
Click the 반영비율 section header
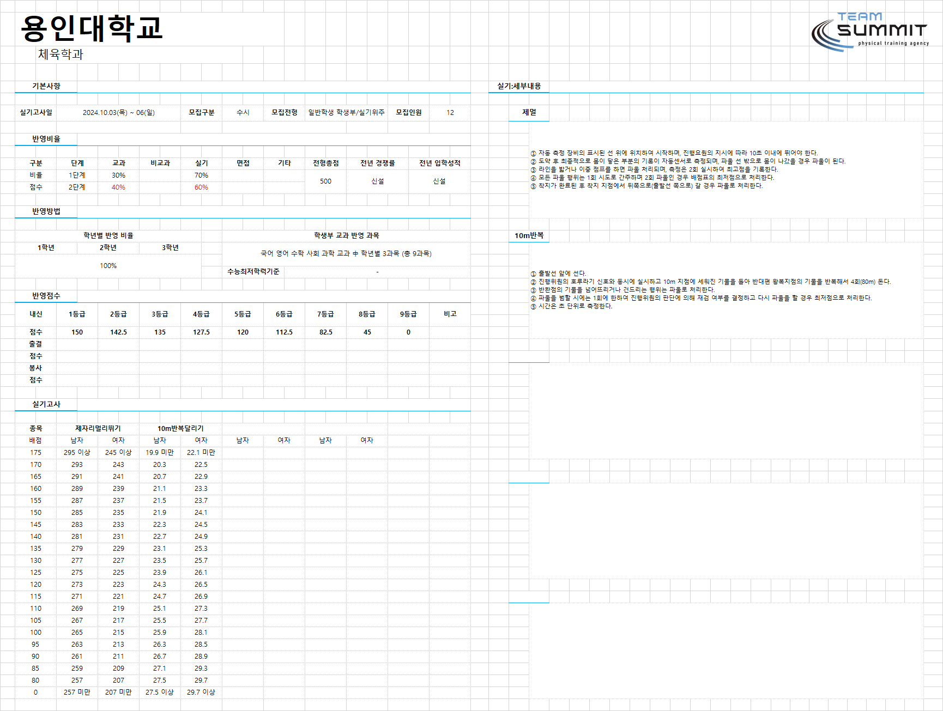click(x=46, y=139)
